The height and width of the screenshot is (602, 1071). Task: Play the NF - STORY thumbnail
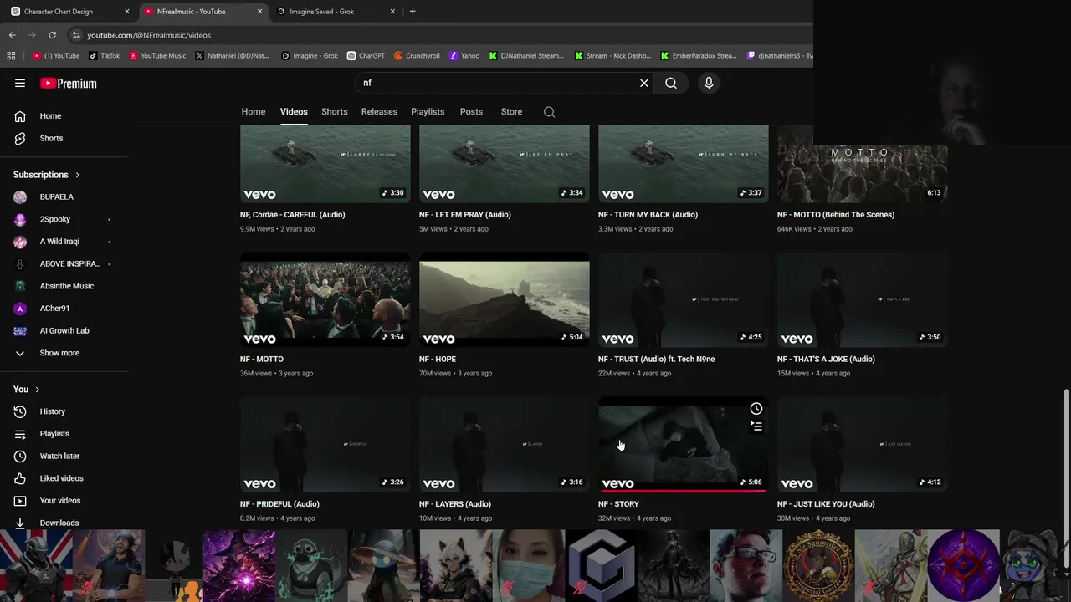[683, 445]
